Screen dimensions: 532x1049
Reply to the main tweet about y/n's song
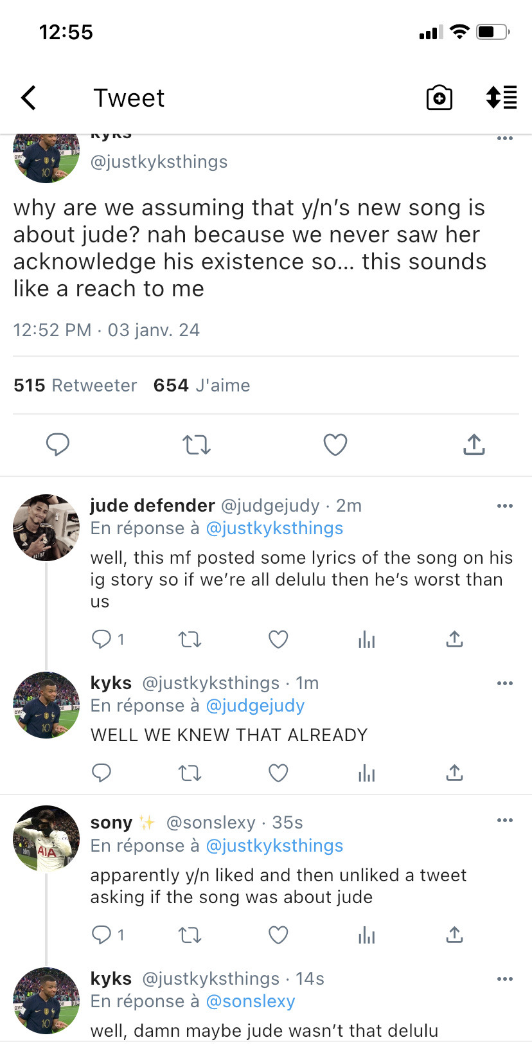[x=58, y=444]
